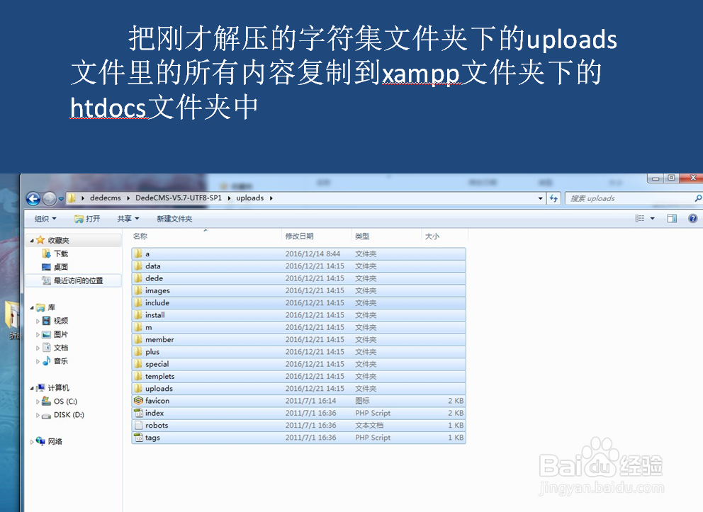Expand the arrow after uploads in breadcrumb

[271, 198]
